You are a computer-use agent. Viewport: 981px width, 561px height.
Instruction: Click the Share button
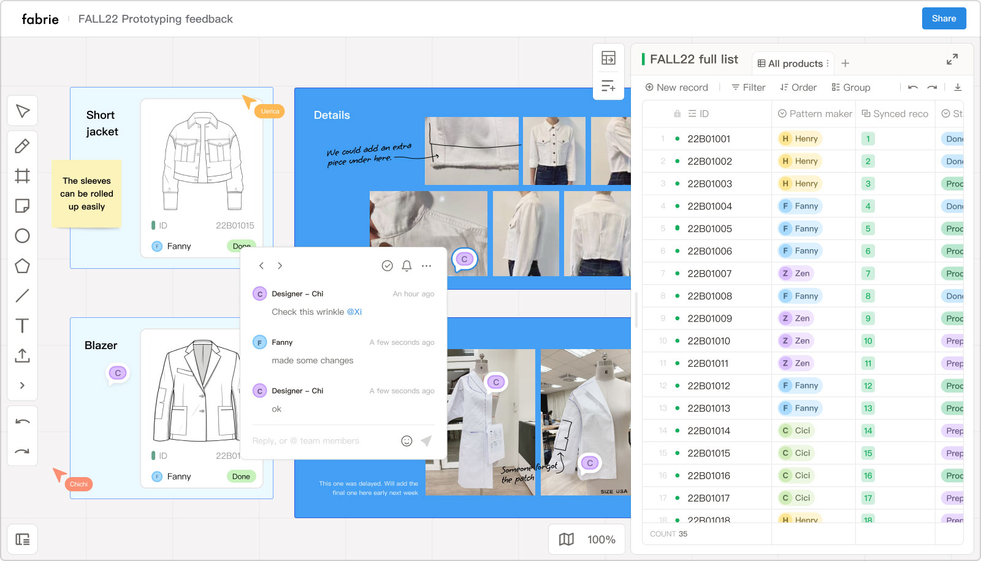tap(944, 18)
